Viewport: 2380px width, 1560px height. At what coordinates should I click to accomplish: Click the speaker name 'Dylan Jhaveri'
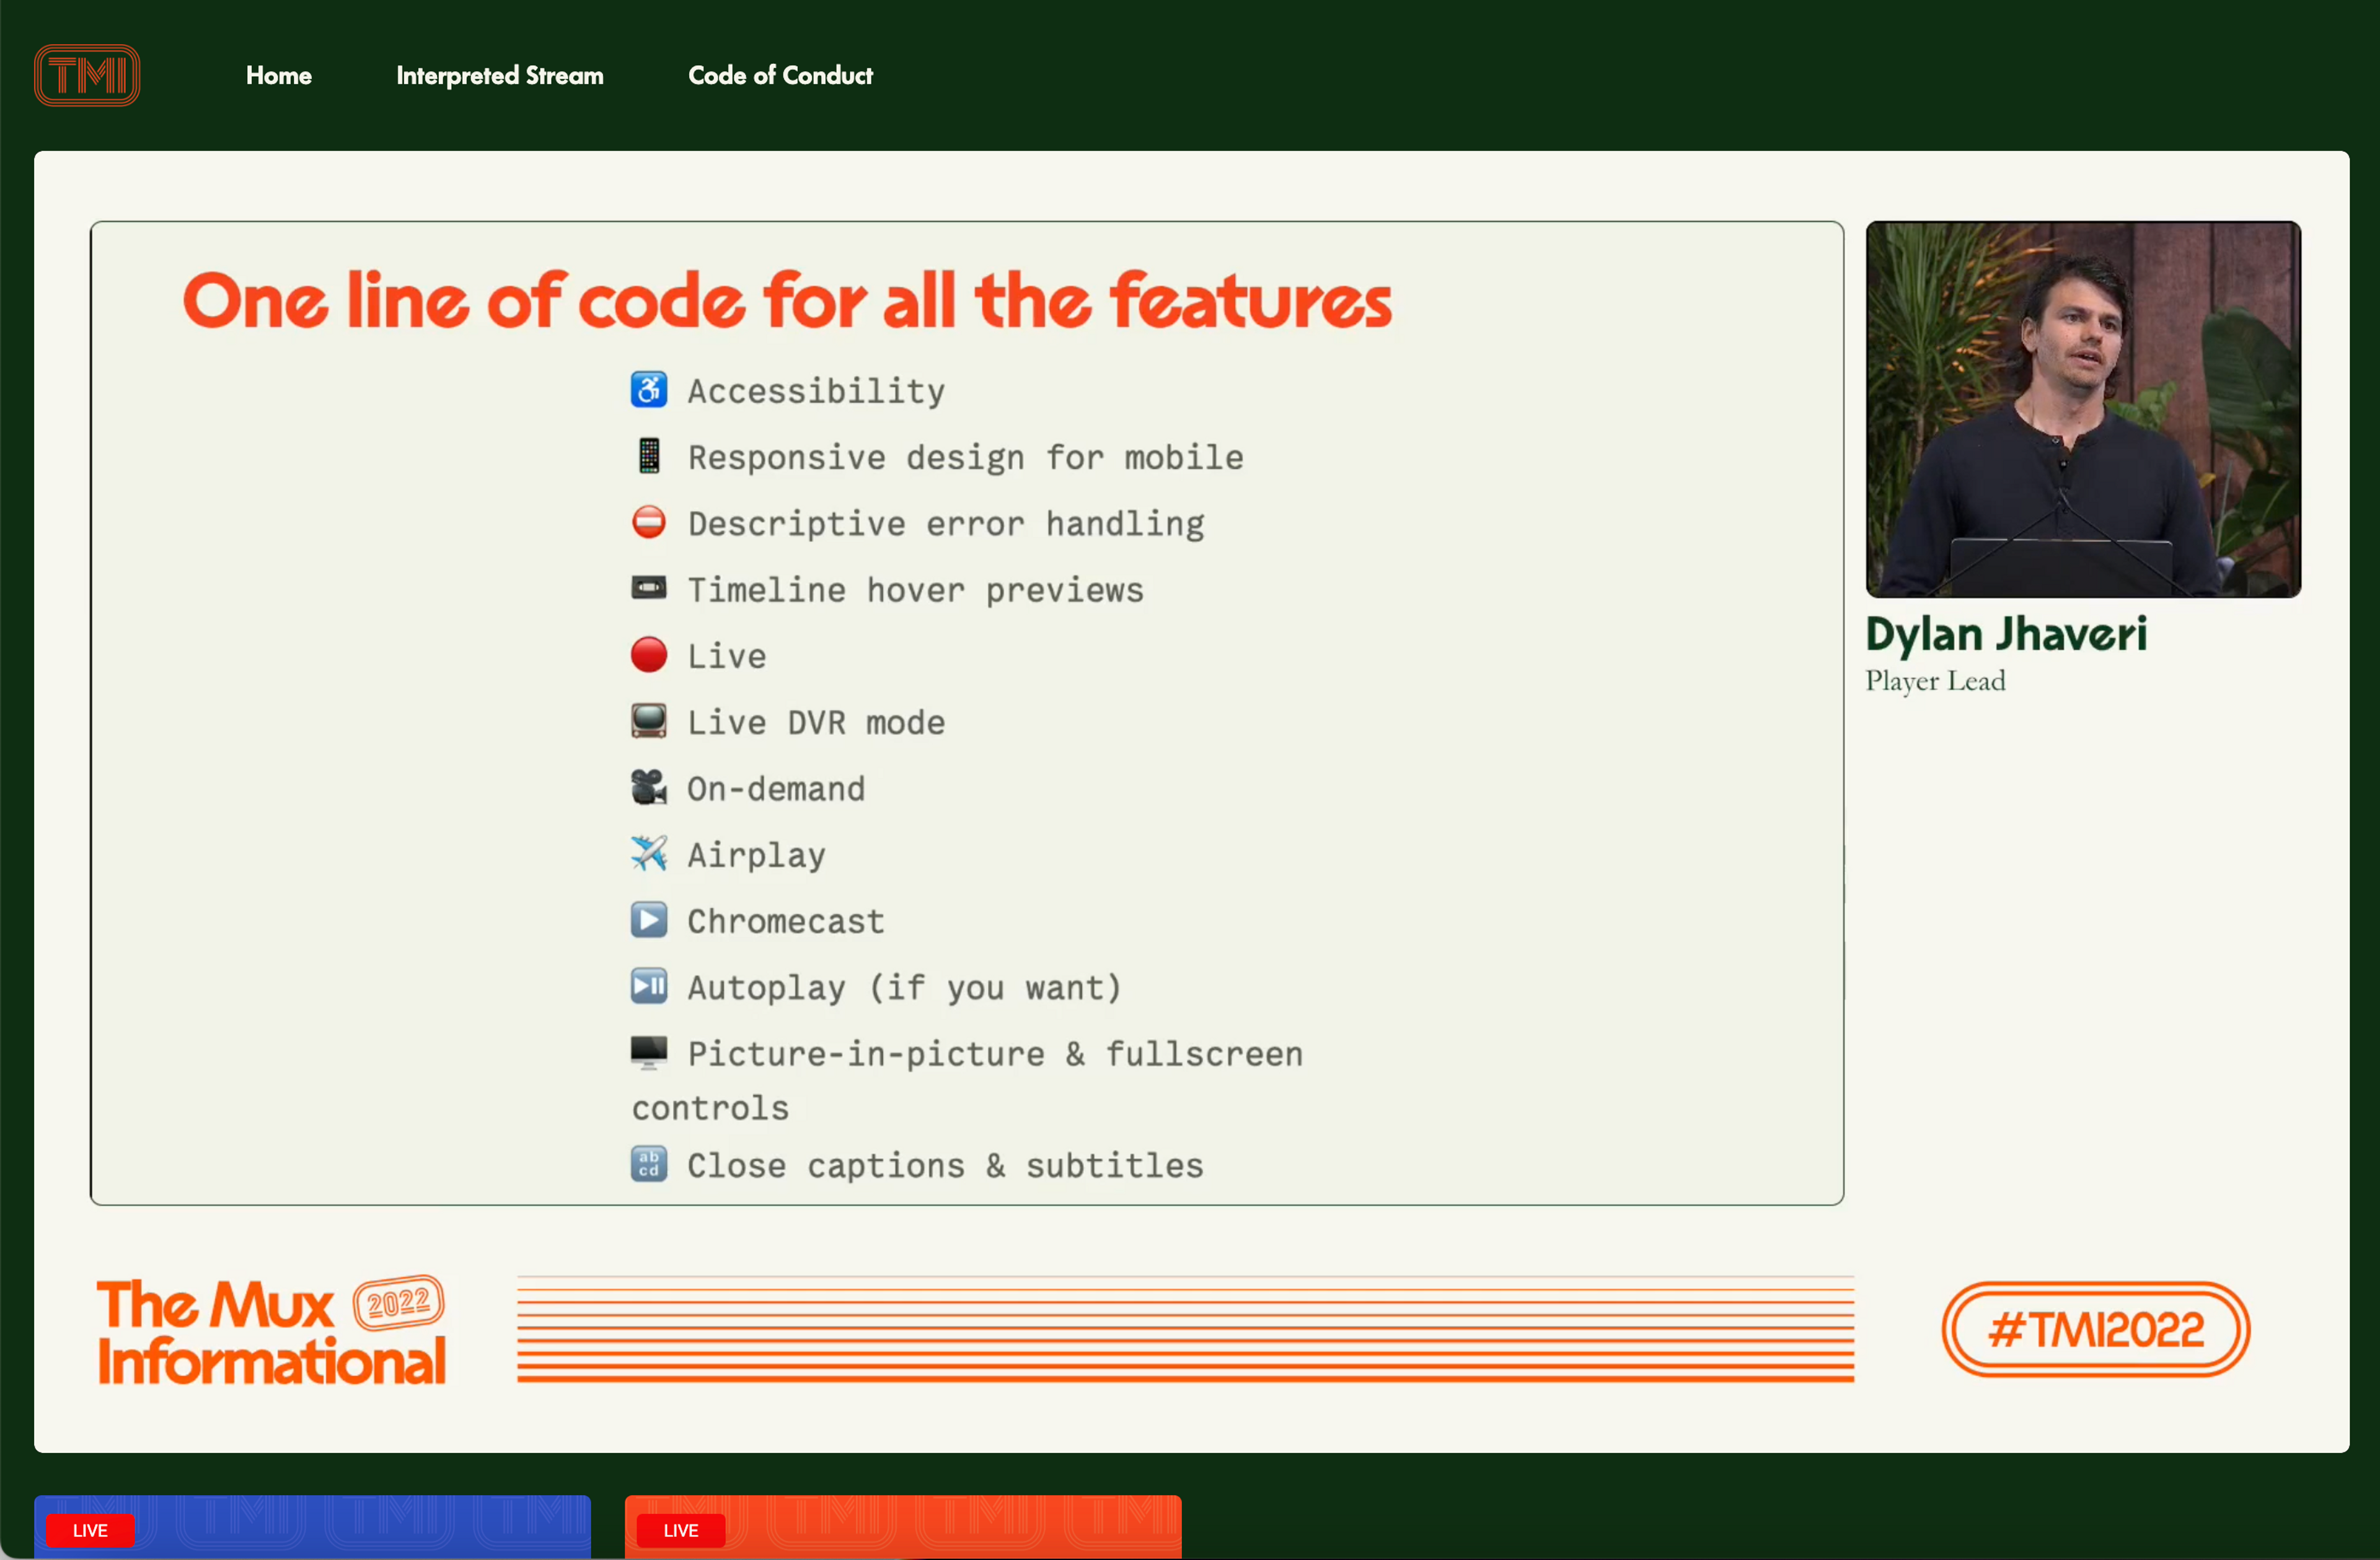[x=2006, y=634]
